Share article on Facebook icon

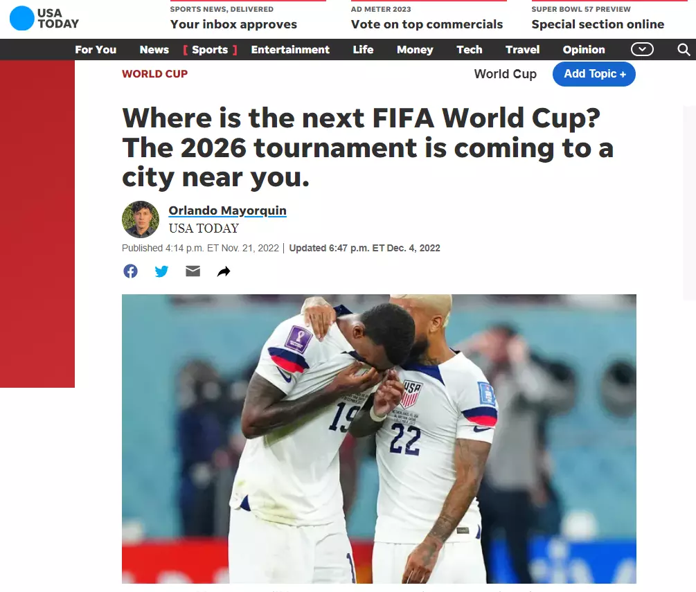[130, 271]
